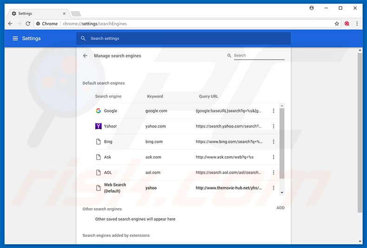
Task: Click the page scroll up arrow
Action: tap(360, 50)
